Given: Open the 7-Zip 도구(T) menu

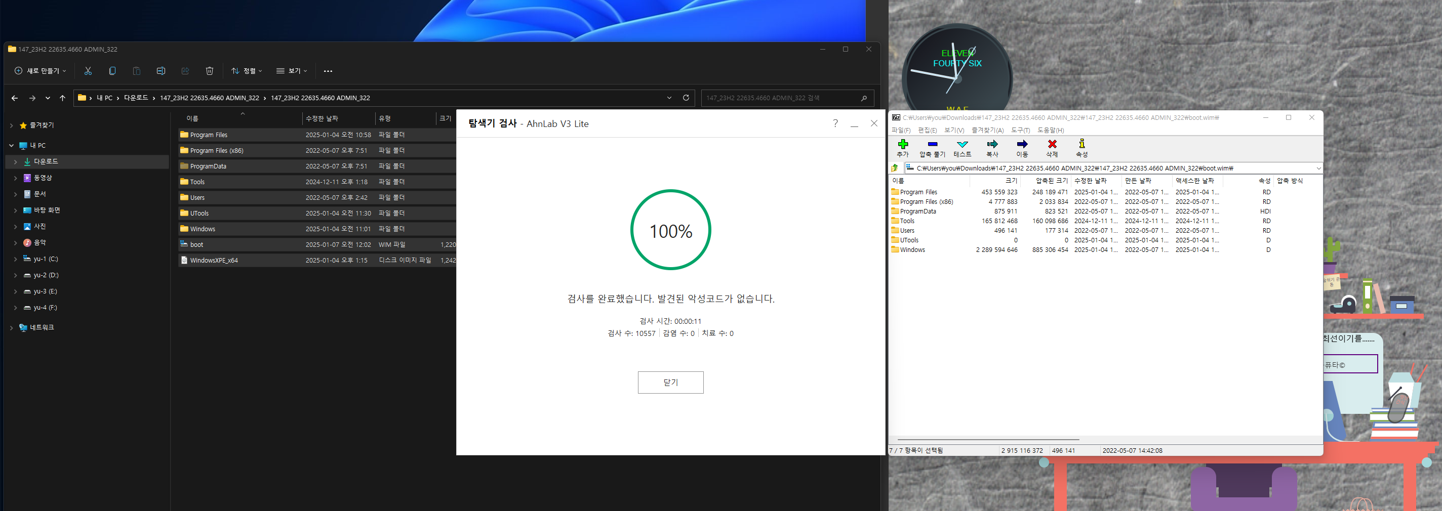Looking at the screenshot, I should (1020, 130).
